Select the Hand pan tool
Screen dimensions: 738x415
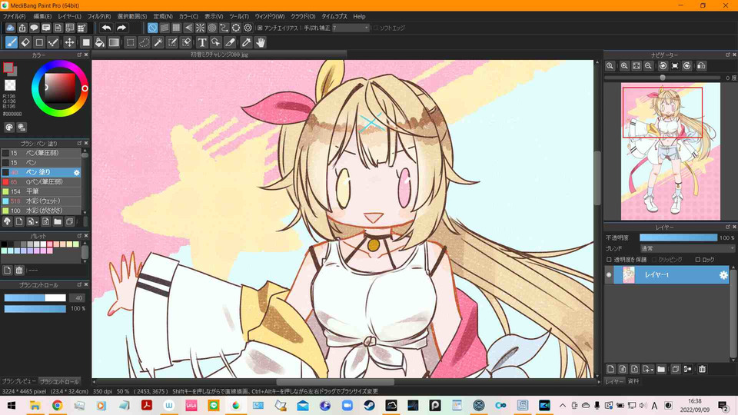click(x=261, y=43)
